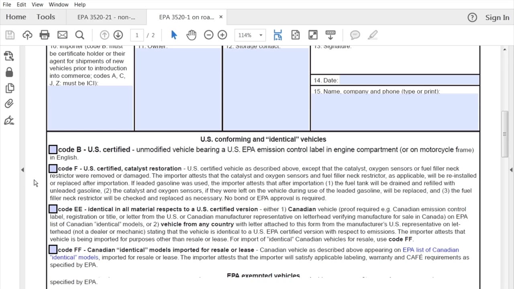Follow the "identical" models link
Image resolution: width=514 pixels, height=289 pixels.
74,257
